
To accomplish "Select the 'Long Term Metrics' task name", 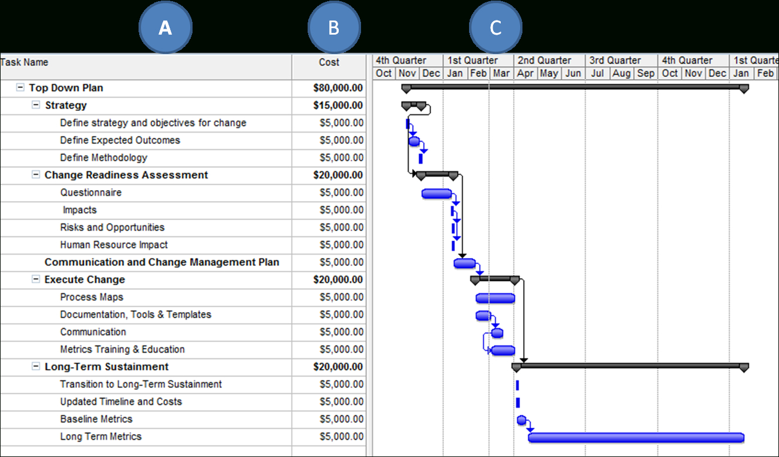I will [101, 436].
